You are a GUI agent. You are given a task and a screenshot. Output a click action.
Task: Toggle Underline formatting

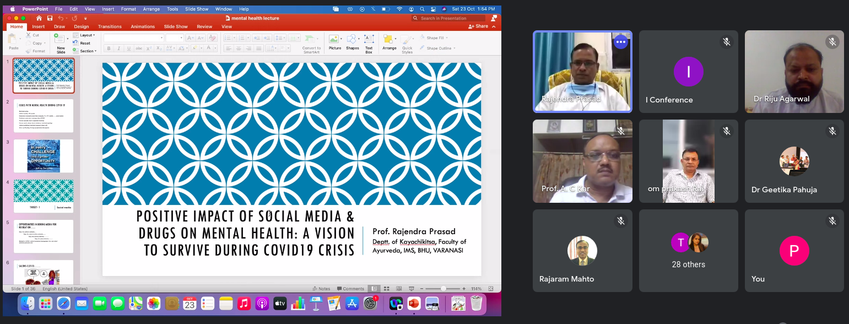(x=129, y=48)
